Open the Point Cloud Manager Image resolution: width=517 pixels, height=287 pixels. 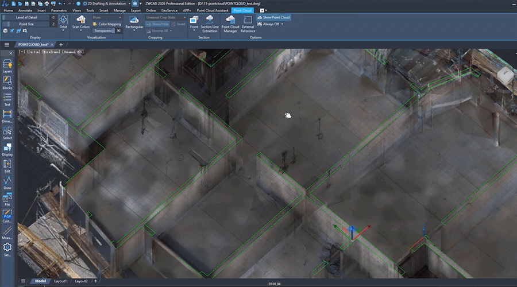click(230, 24)
